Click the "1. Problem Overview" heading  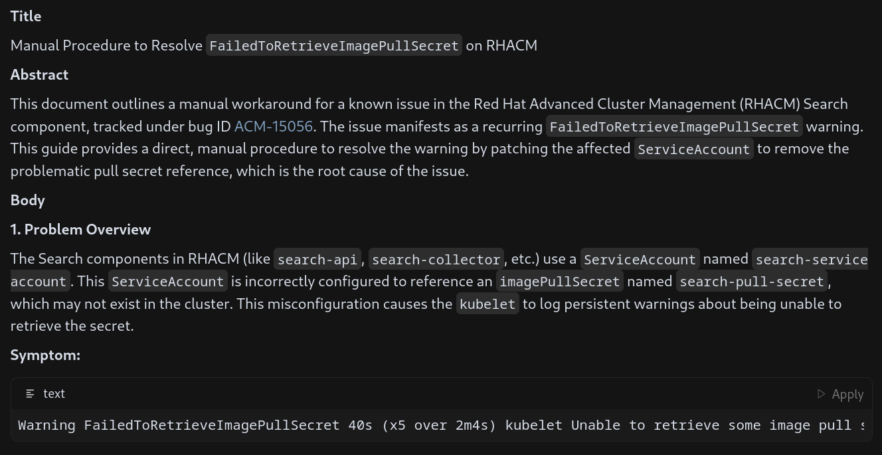coord(80,229)
